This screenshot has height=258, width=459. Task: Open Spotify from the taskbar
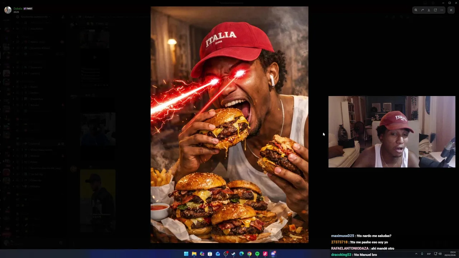click(257, 254)
